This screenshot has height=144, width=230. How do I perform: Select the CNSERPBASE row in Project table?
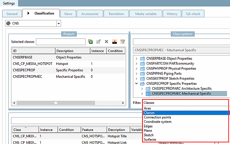68,57
